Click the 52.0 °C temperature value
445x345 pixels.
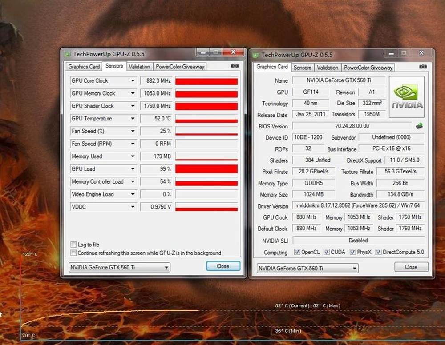click(x=156, y=119)
